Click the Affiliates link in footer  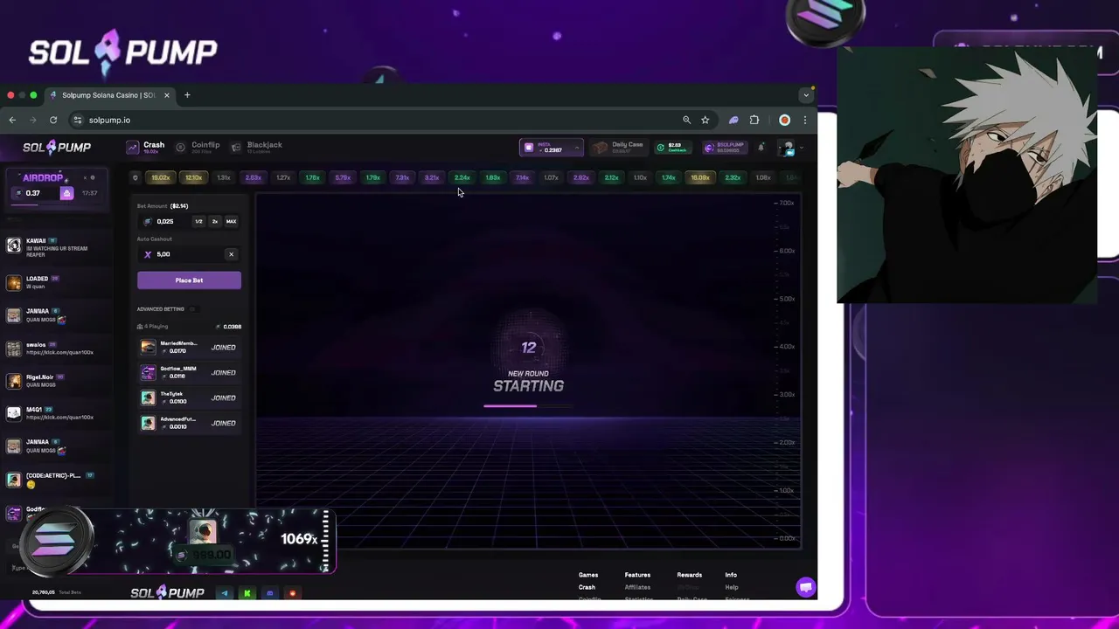[x=637, y=587]
